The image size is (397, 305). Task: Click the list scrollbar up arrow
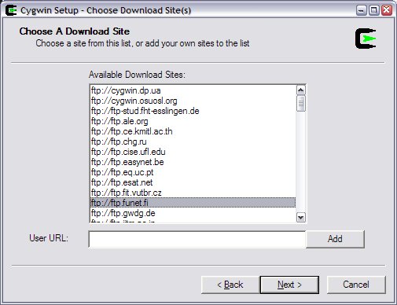click(x=301, y=90)
